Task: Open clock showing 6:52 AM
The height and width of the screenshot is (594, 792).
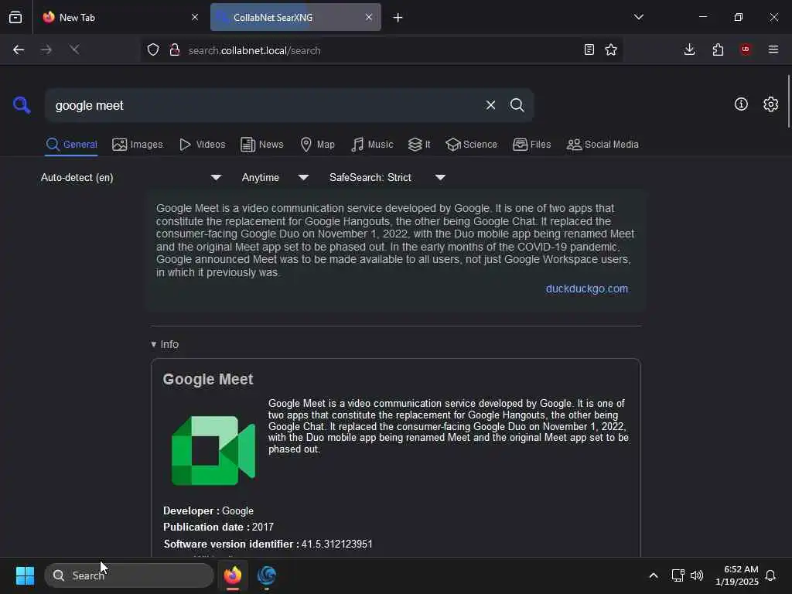Action: [736, 575]
